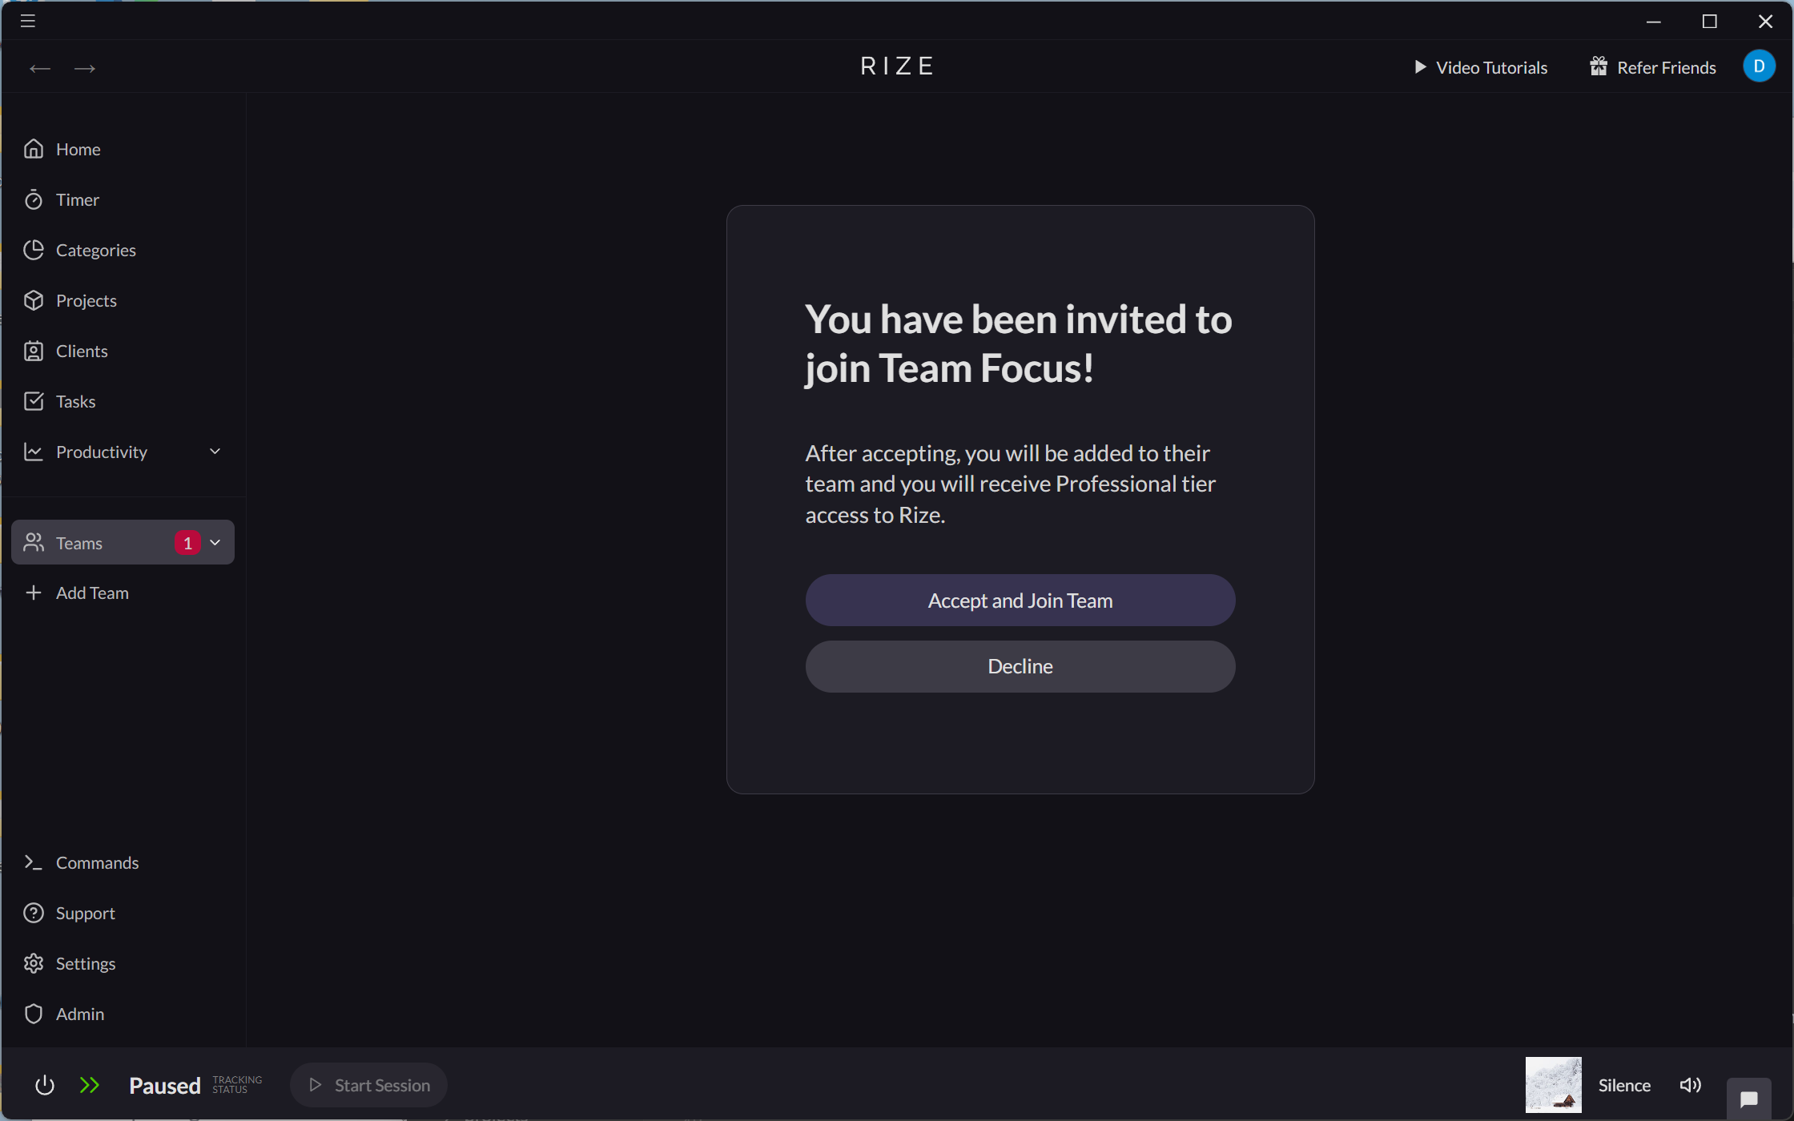Image resolution: width=1794 pixels, height=1121 pixels.
Task: Open the Timer section in the sidebar
Action: coord(77,199)
